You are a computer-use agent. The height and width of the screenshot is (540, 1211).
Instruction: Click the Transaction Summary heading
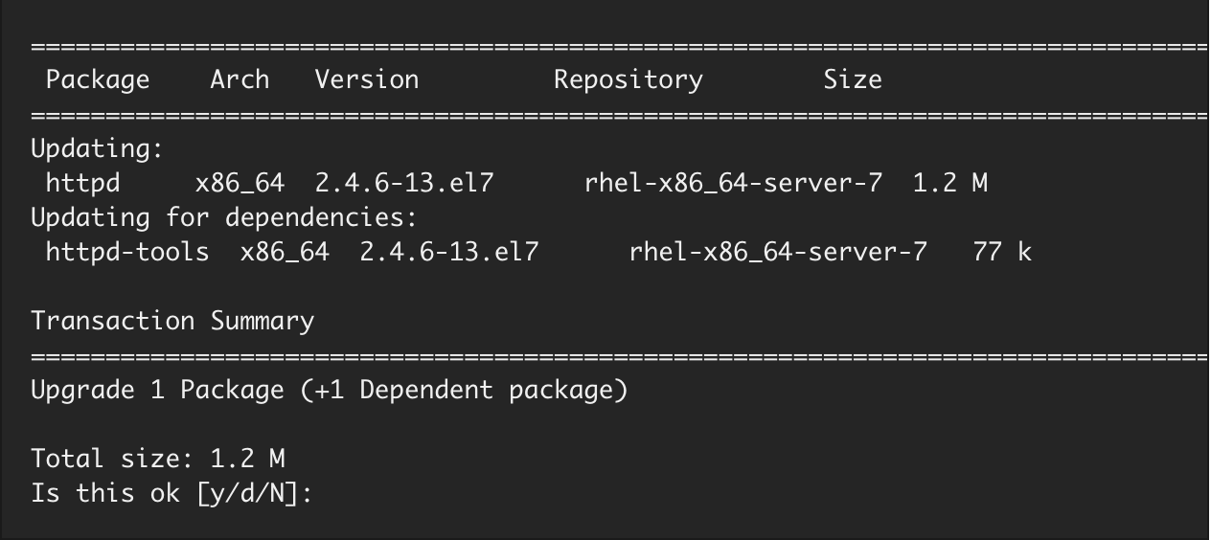click(x=172, y=321)
